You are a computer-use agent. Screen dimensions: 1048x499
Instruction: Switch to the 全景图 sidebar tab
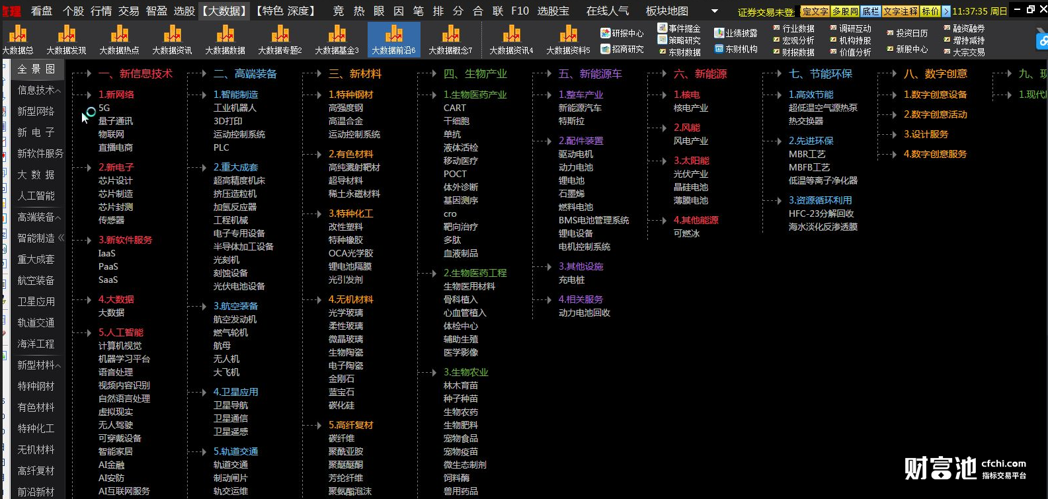pyautogui.click(x=36, y=69)
